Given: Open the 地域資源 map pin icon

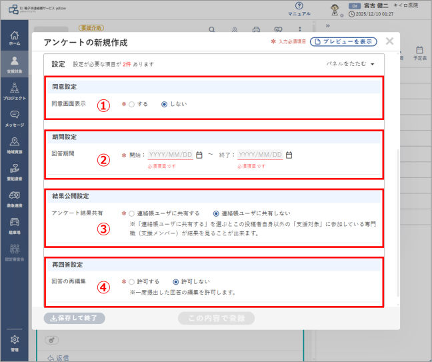Looking at the screenshot, I should (14, 145).
